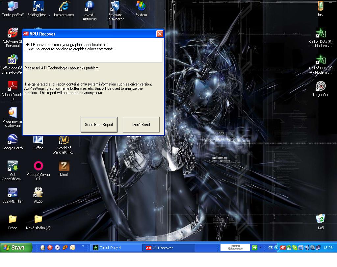
Task: Select Google Earth desktop icon
Action: click(13, 142)
